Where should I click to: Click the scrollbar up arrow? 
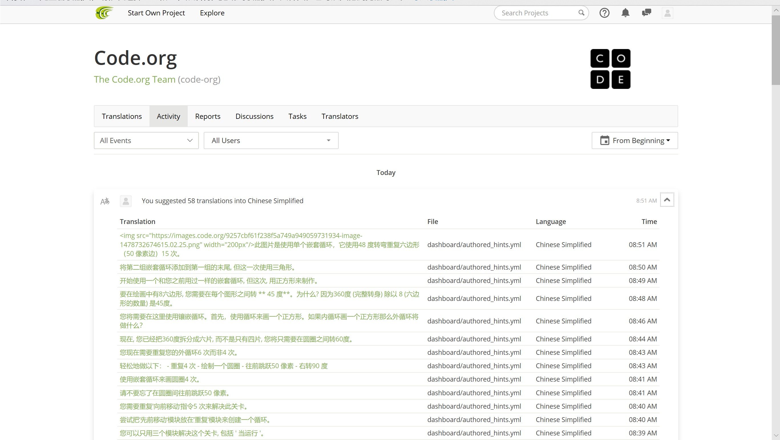coord(776,10)
